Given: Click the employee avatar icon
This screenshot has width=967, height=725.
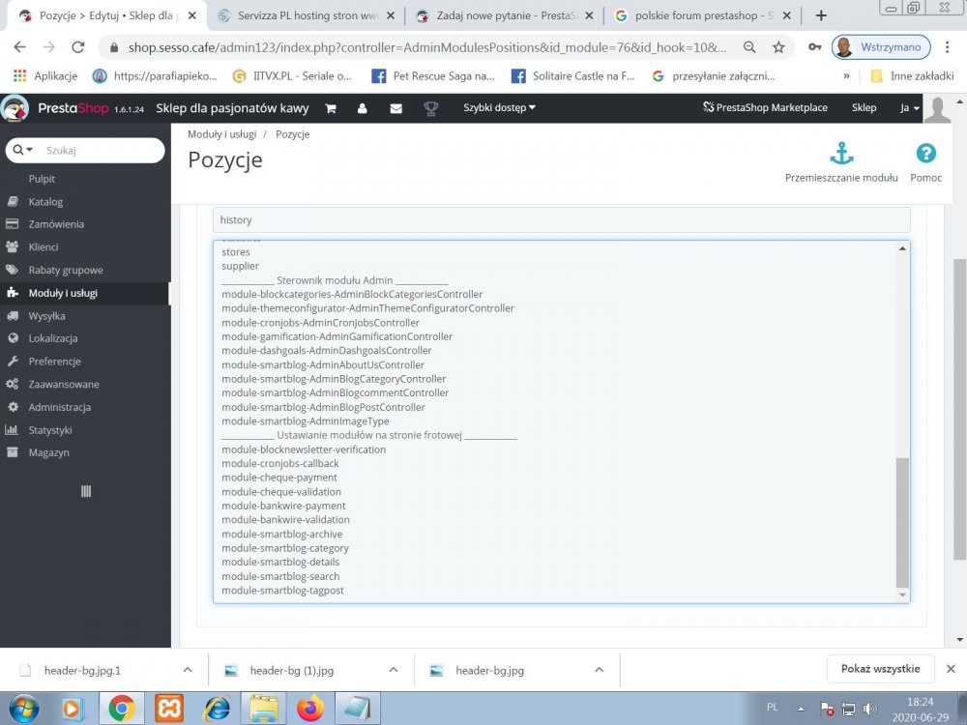Looking at the screenshot, I should 937,109.
